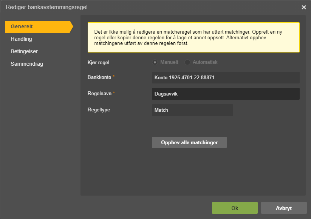Click the yellow warning message text
Viewport: 311px width, 219px height.
(x=188, y=38)
